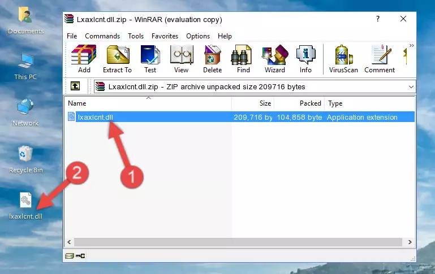
Task: Open the View file tool
Action: [182, 59]
